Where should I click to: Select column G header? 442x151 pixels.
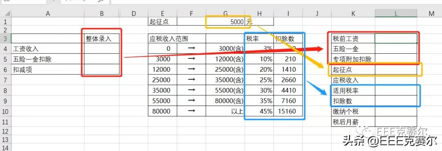coord(225,13)
